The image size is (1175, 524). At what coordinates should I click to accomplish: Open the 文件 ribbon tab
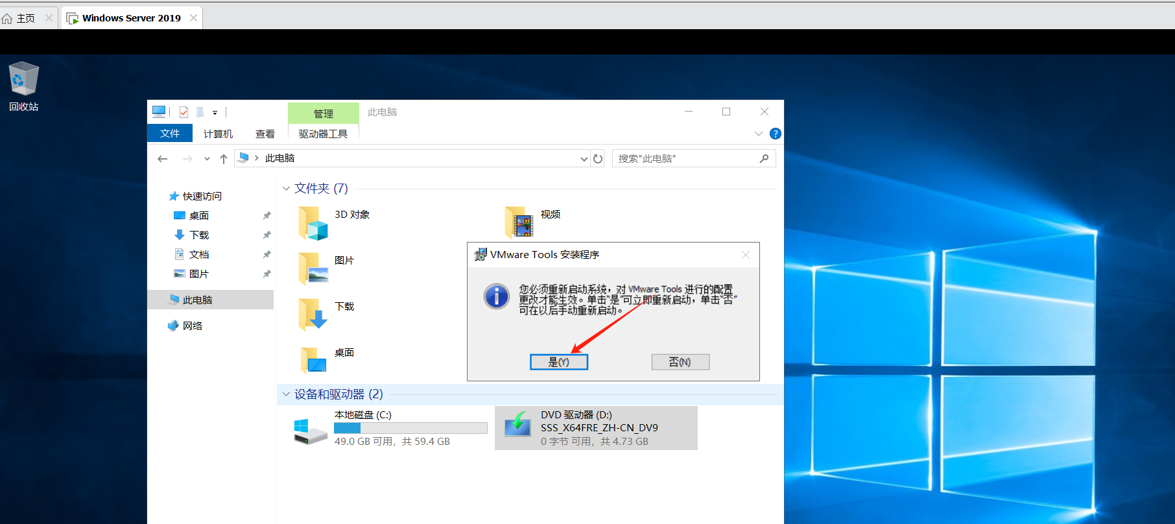(170, 133)
